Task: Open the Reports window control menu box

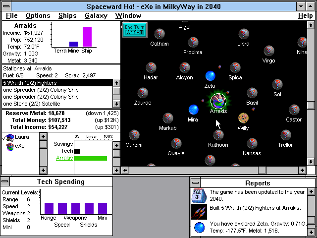Action: 196,183
